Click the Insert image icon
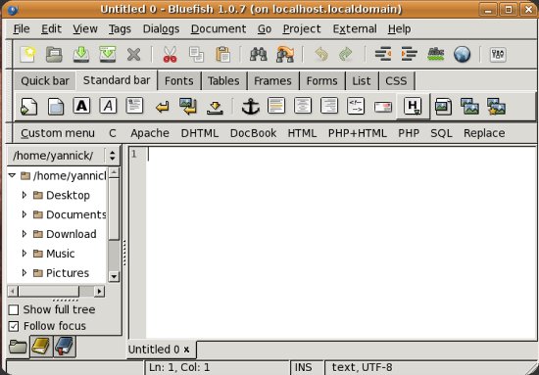539x375 pixels. click(x=443, y=106)
